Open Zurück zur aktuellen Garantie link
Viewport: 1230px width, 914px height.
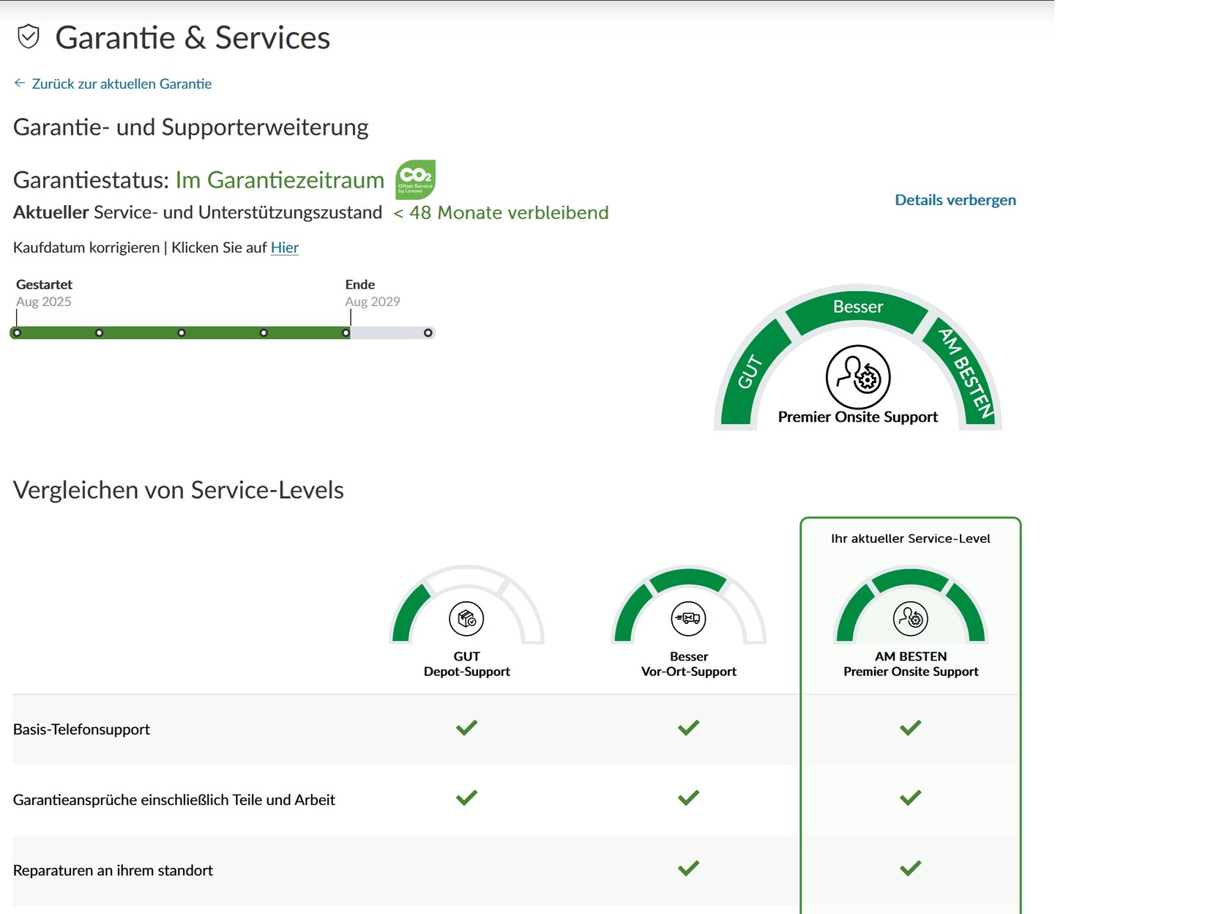point(122,84)
